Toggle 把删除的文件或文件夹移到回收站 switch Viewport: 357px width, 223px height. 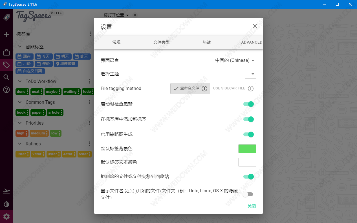click(x=249, y=177)
